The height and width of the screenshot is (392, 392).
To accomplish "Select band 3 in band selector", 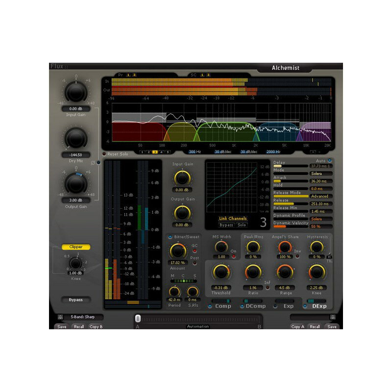I will [155, 152].
